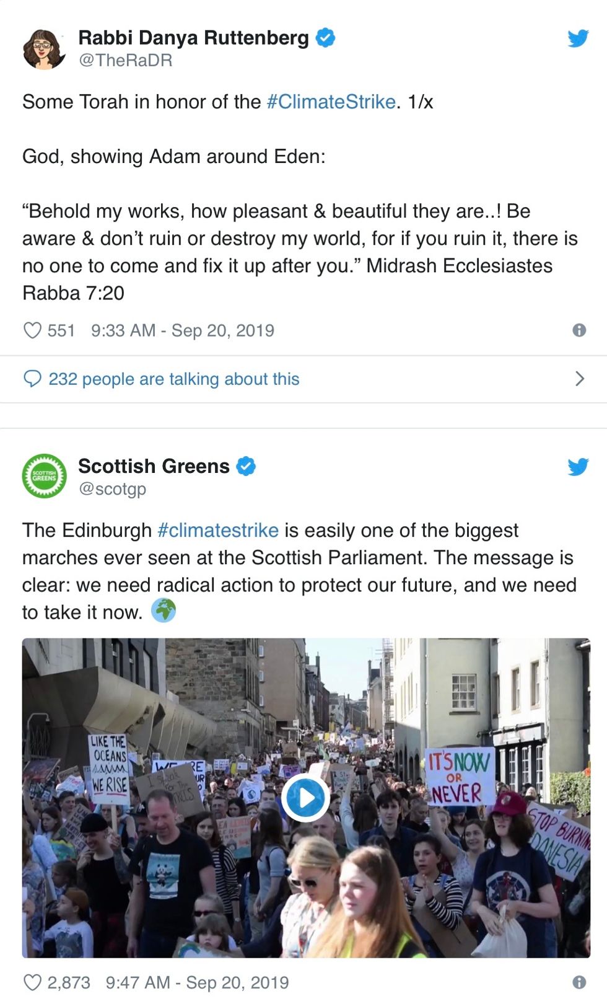Click the speech bubble conversation icon
The width and height of the screenshot is (607, 1001).
(32, 379)
